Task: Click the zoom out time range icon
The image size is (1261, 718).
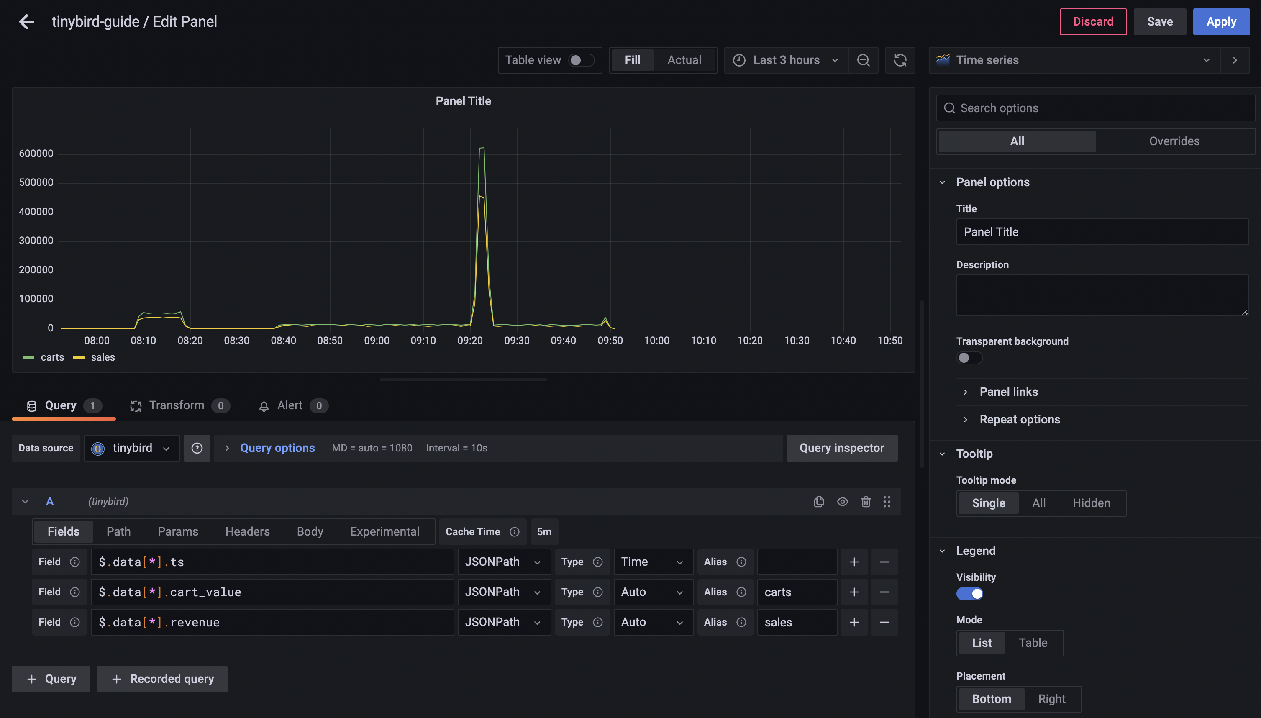Action: tap(863, 60)
